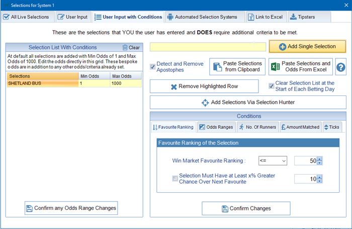
Task: Open the Link to Excel tab
Action: pyautogui.click(x=265, y=17)
